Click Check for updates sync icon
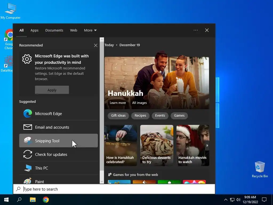This screenshot has height=205, width=273. pos(28,154)
